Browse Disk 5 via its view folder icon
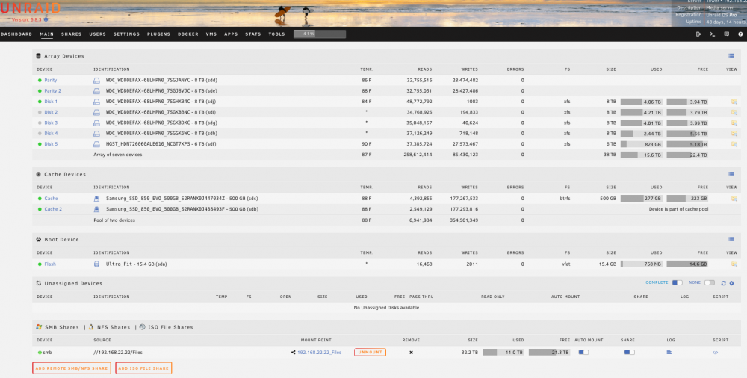The height and width of the screenshot is (378, 747). coord(734,144)
